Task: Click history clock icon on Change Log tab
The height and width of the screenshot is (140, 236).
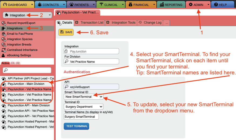Action: pos(140,22)
